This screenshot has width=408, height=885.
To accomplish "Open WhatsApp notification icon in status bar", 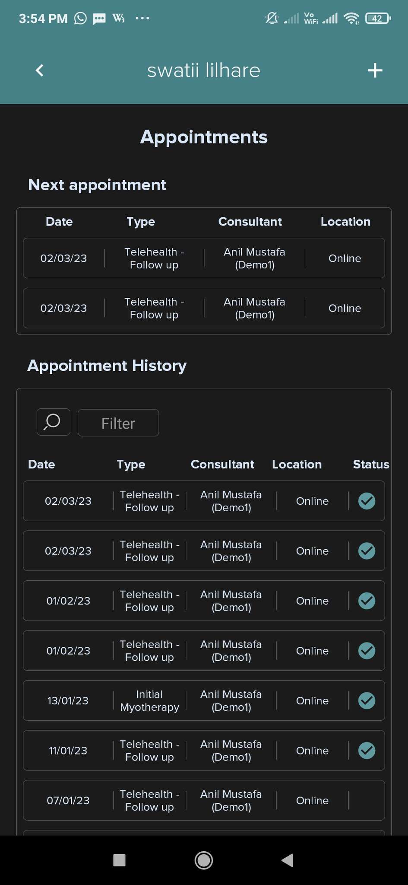I will 80,19.
